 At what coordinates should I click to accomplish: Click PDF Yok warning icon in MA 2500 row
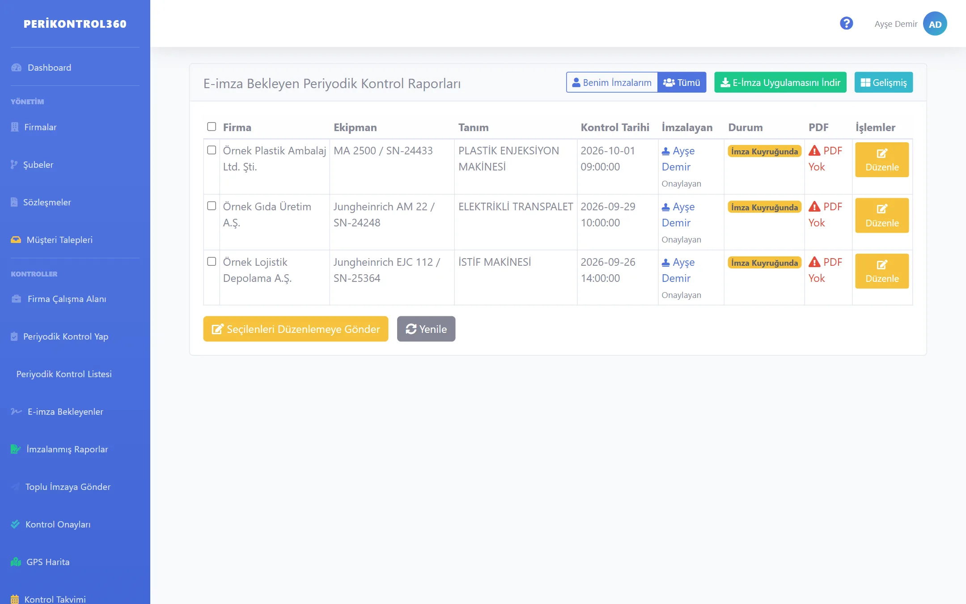tap(814, 151)
